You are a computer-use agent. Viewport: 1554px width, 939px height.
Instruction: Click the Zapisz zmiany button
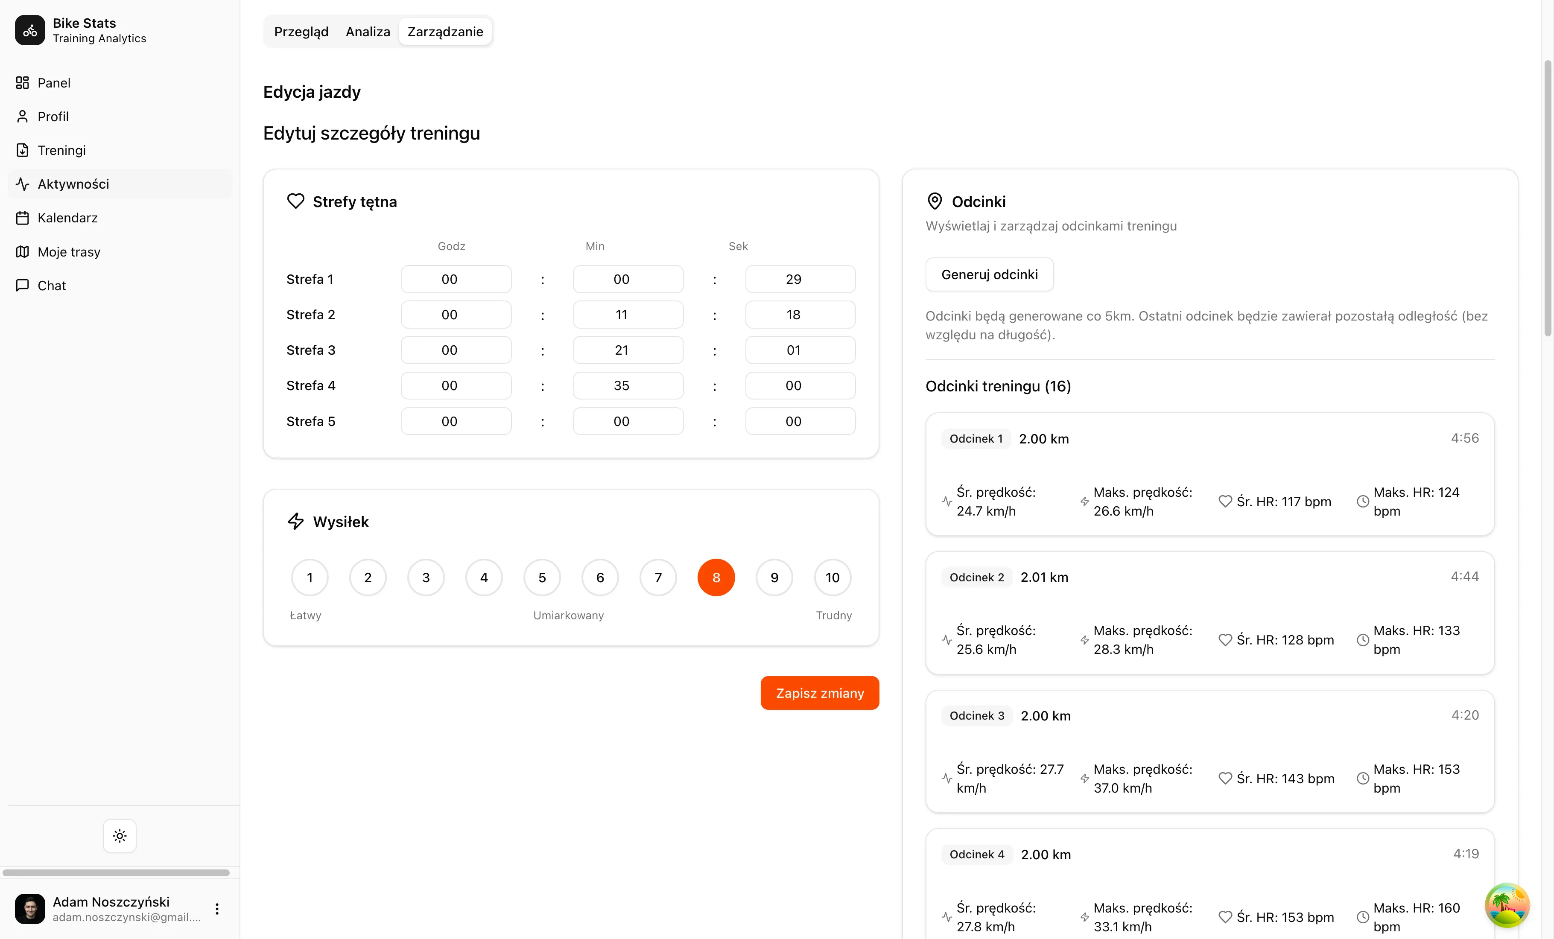coord(819,692)
